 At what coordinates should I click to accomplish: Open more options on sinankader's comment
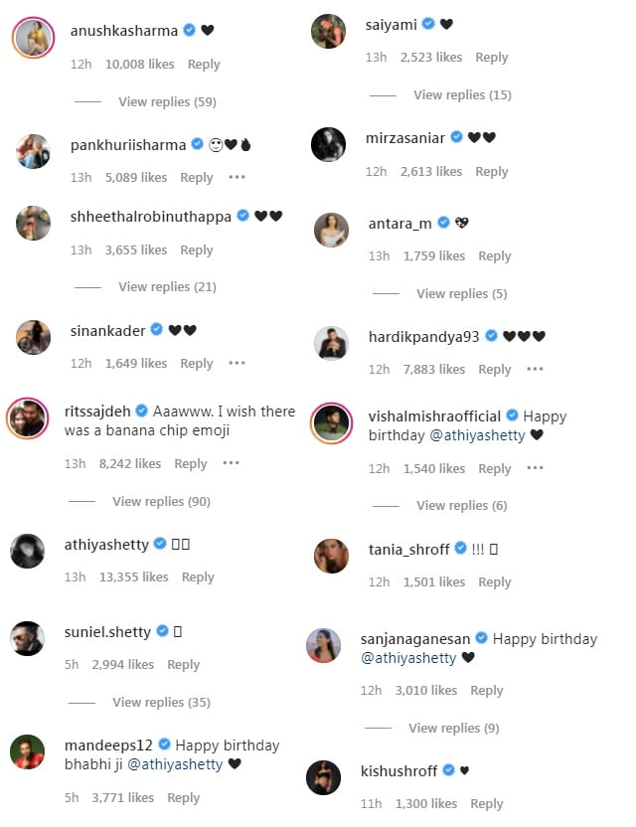[237, 363]
